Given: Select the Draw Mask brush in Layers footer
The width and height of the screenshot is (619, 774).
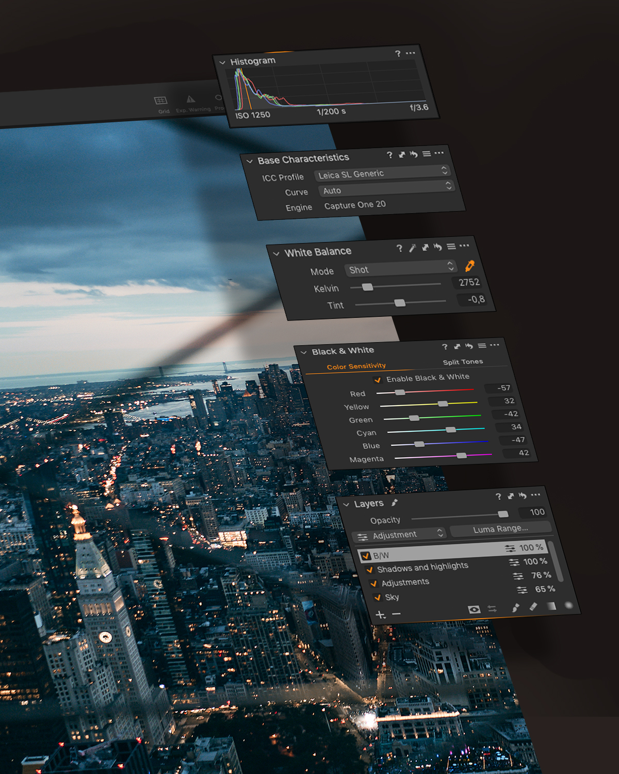Looking at the screenshot, I should coord(515,608).
